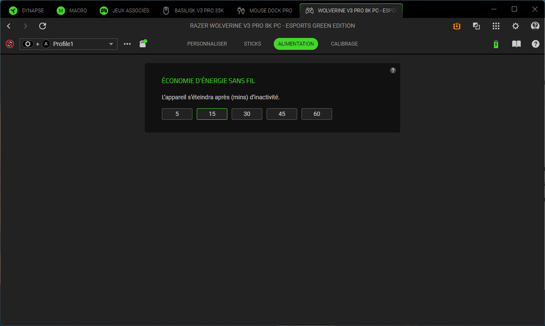Set power-off timeout to 30 minutes
Screen dimensions: 545x326
point(247,114)
